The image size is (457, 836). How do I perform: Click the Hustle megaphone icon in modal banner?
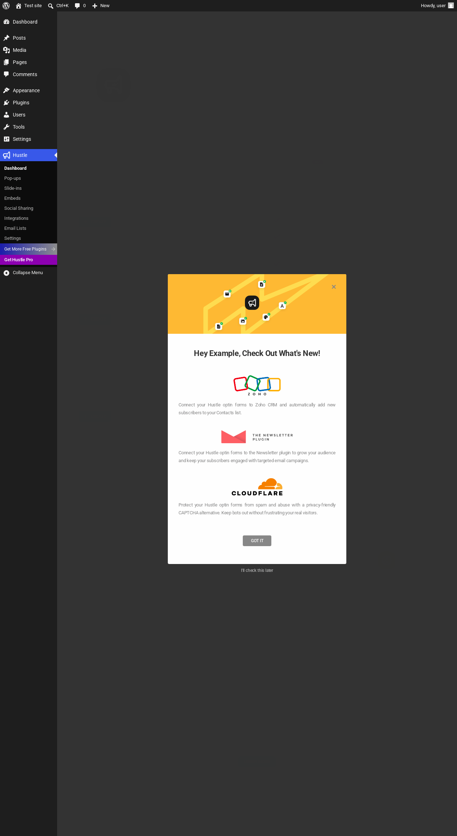coord(252,303)
